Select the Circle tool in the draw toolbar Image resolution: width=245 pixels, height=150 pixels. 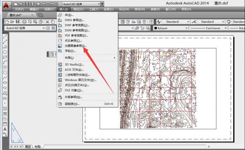coord(5,67)
